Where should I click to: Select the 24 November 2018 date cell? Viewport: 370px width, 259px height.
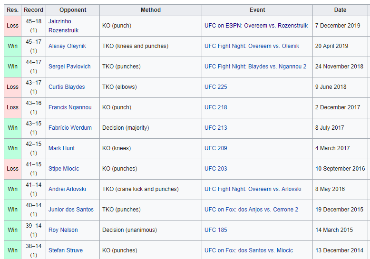(x=340, y=67)
